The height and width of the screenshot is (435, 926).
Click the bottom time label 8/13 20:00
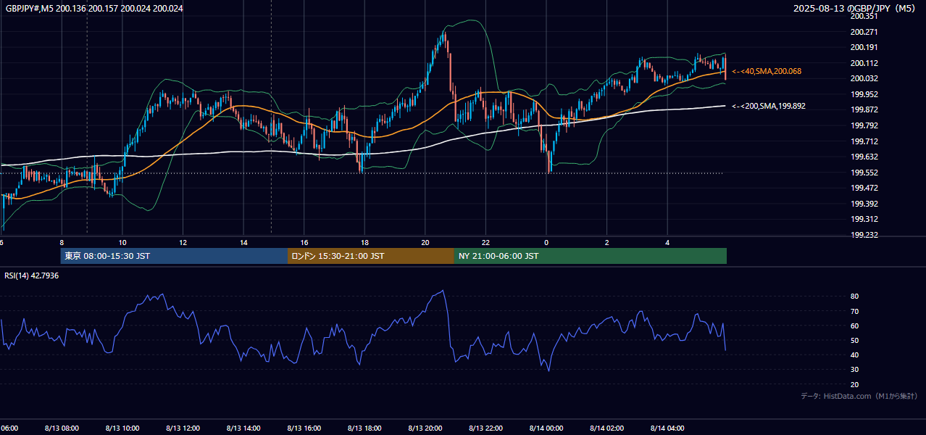[x=425, y=428]
